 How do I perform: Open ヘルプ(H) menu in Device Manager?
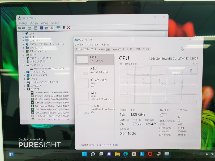tap(55, 23)
